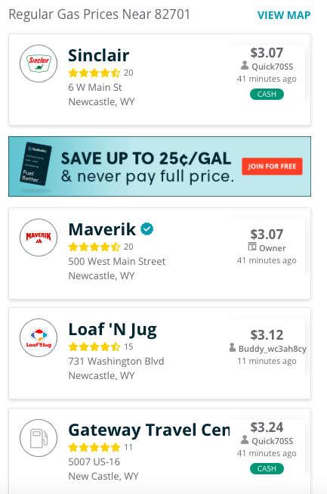The height and width of the screenshot is (494, 327).
Task: Click the Gateway Travel Center five-star rating
Action: [94, 447]
